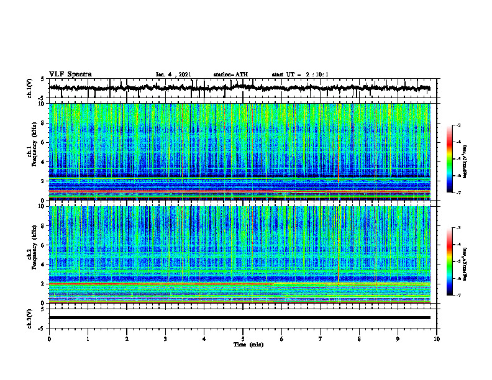Click the 5 tick on the time axis
The image size is (492, 380).
(x=243, y=339)
